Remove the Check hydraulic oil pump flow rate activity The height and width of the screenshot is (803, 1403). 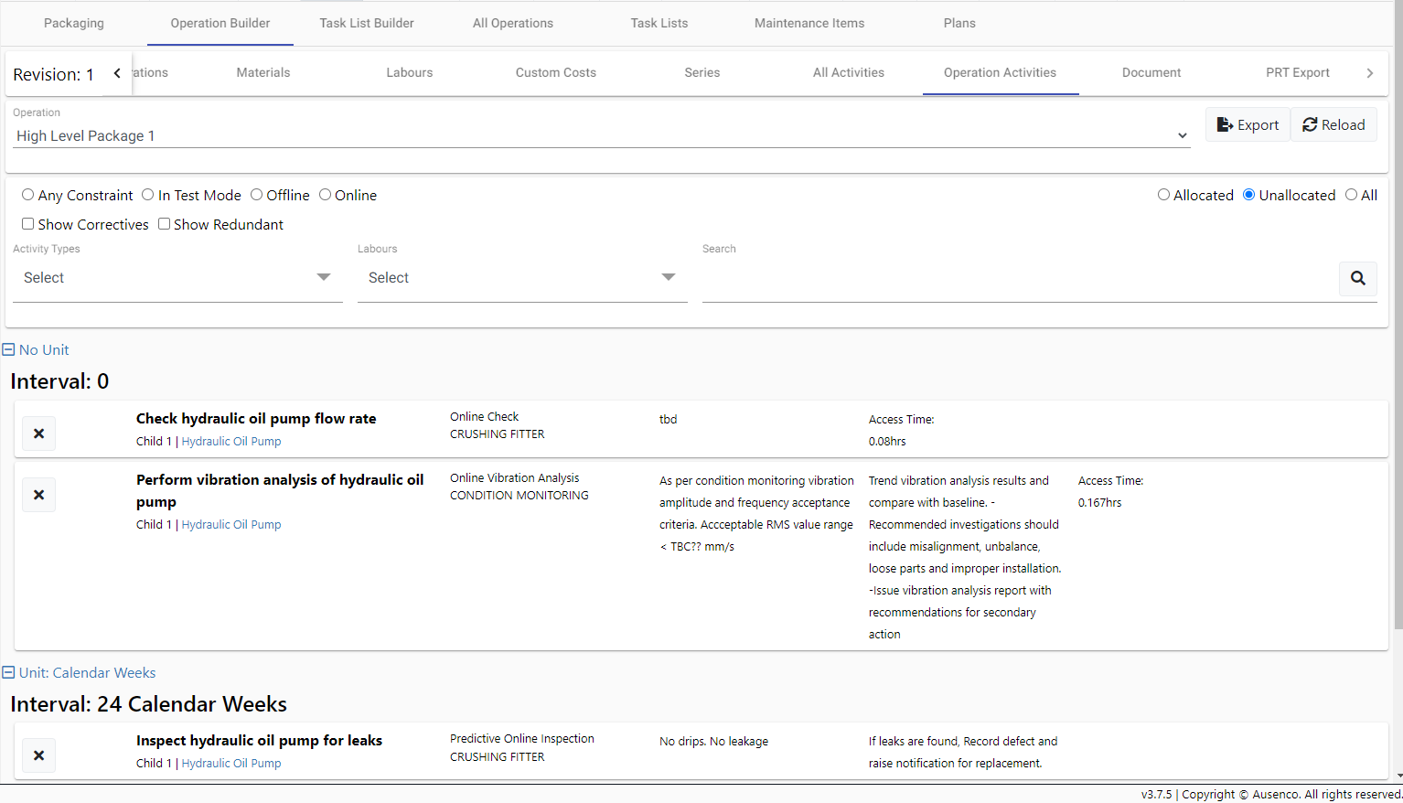click(38, 434)
